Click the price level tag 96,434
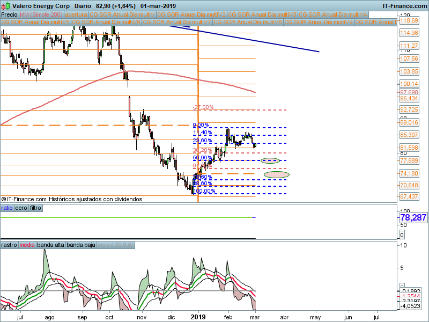The width and height of the screenshot is (429, 322). click(409, 98)
